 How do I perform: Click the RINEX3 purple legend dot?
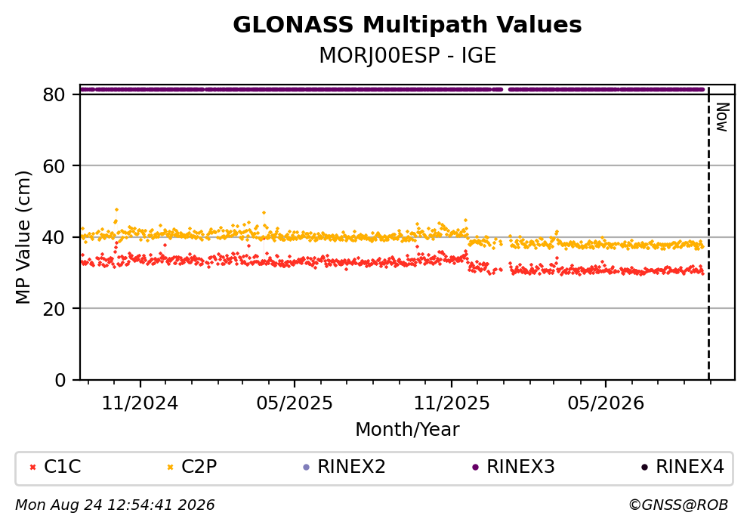475,468
